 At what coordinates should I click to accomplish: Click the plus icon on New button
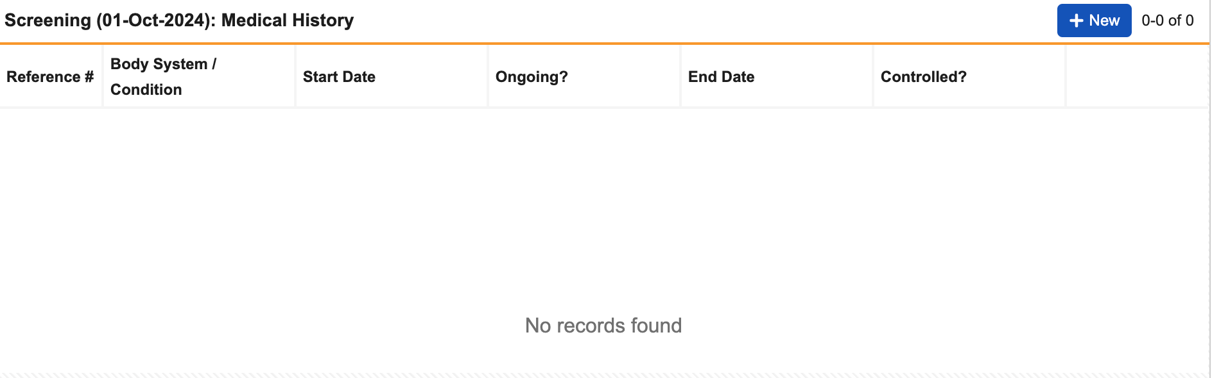point(1076,21)
